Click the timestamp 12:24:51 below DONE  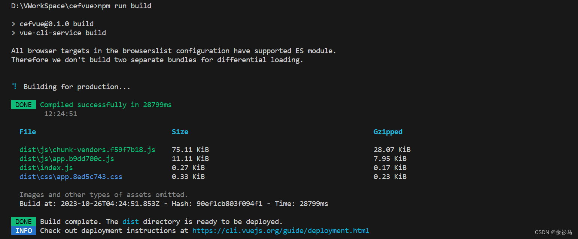point(60,114)
